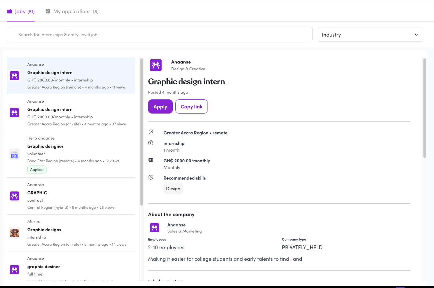The image size is (434, 288).
Task: Click 'Greater Accra Region • remote' text
Action: point(195,133)
